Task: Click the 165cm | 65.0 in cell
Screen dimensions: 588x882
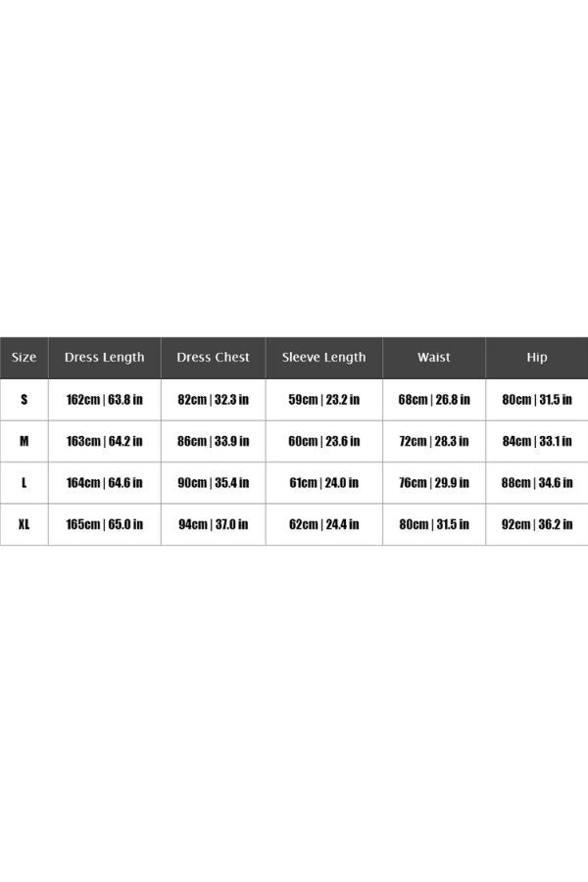Action: (105, 524)
